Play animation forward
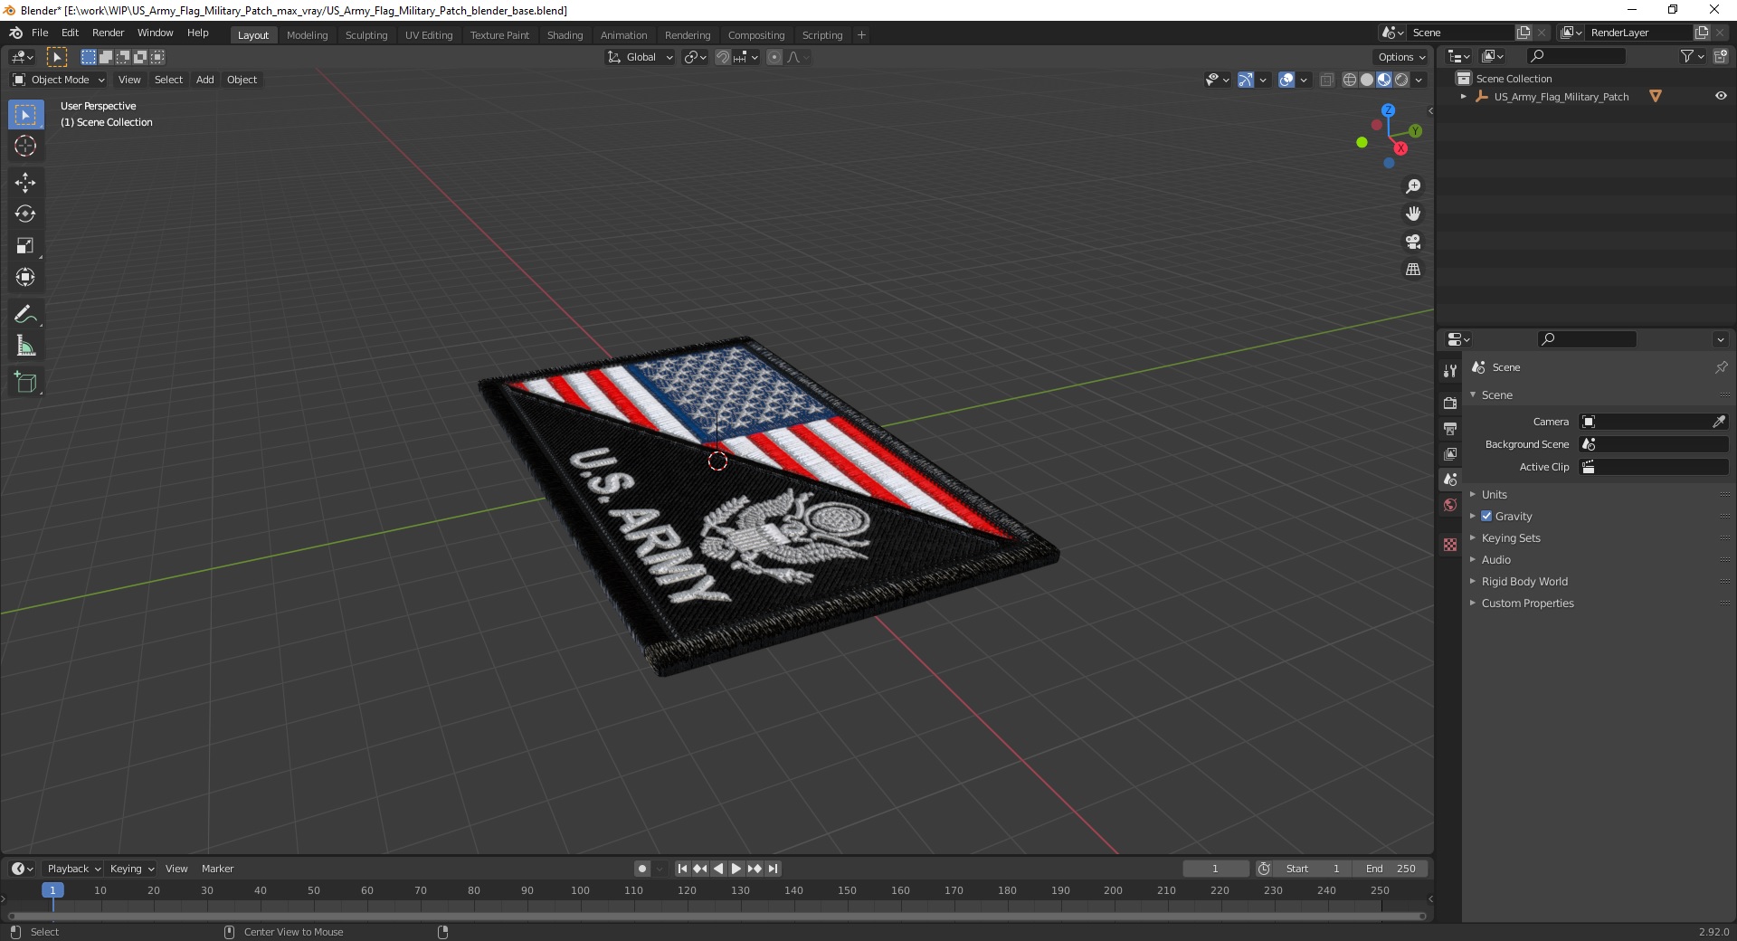Screen dimensions: 1737x941 tap(736, 869)
